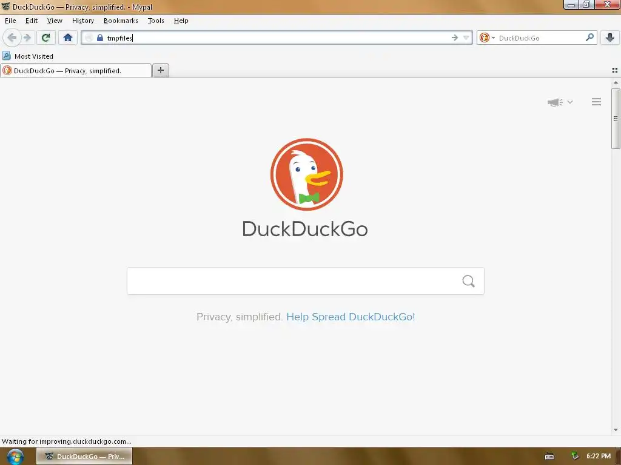Follow the Help Spread DuckDuckGo! link

(x=351, y=317)
